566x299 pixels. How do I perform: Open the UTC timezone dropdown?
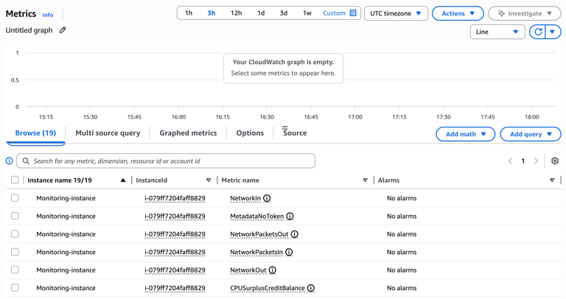396,13
